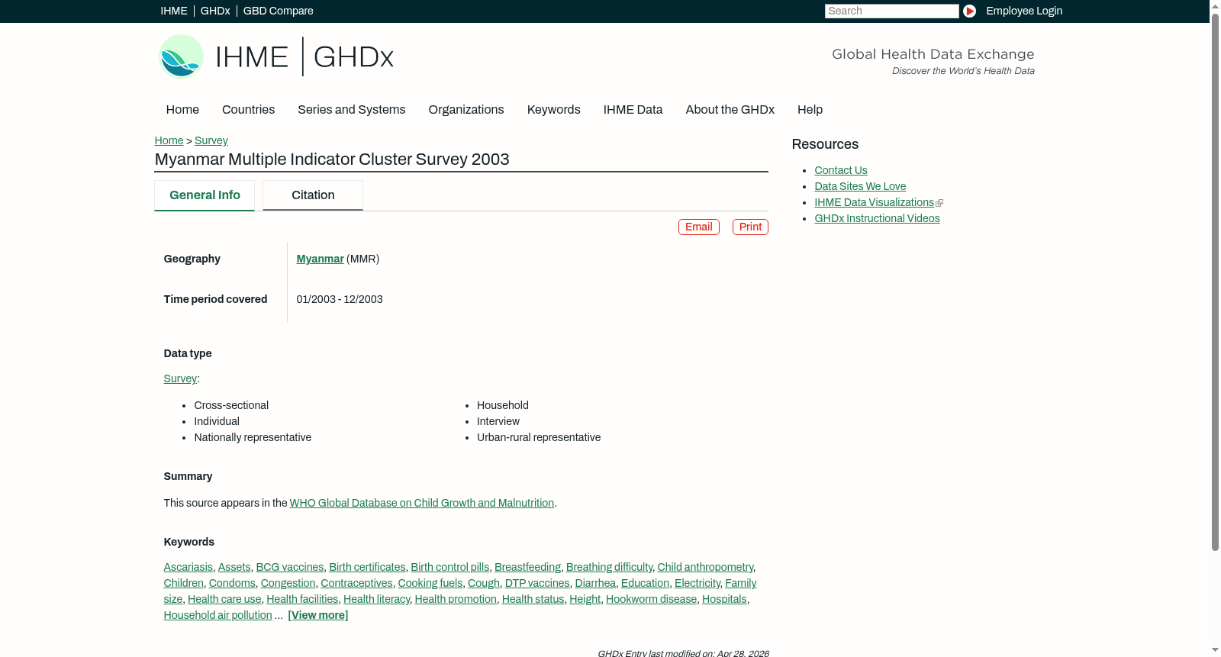The image size is (1221, 657).
Task: Click the Email button
Action: (x=699, y=227)
